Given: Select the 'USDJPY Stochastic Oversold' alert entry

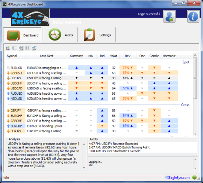Looking at the screenshot, I should tap(114, 151).
